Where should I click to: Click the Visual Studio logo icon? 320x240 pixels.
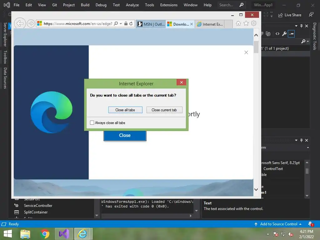point(7,5)
